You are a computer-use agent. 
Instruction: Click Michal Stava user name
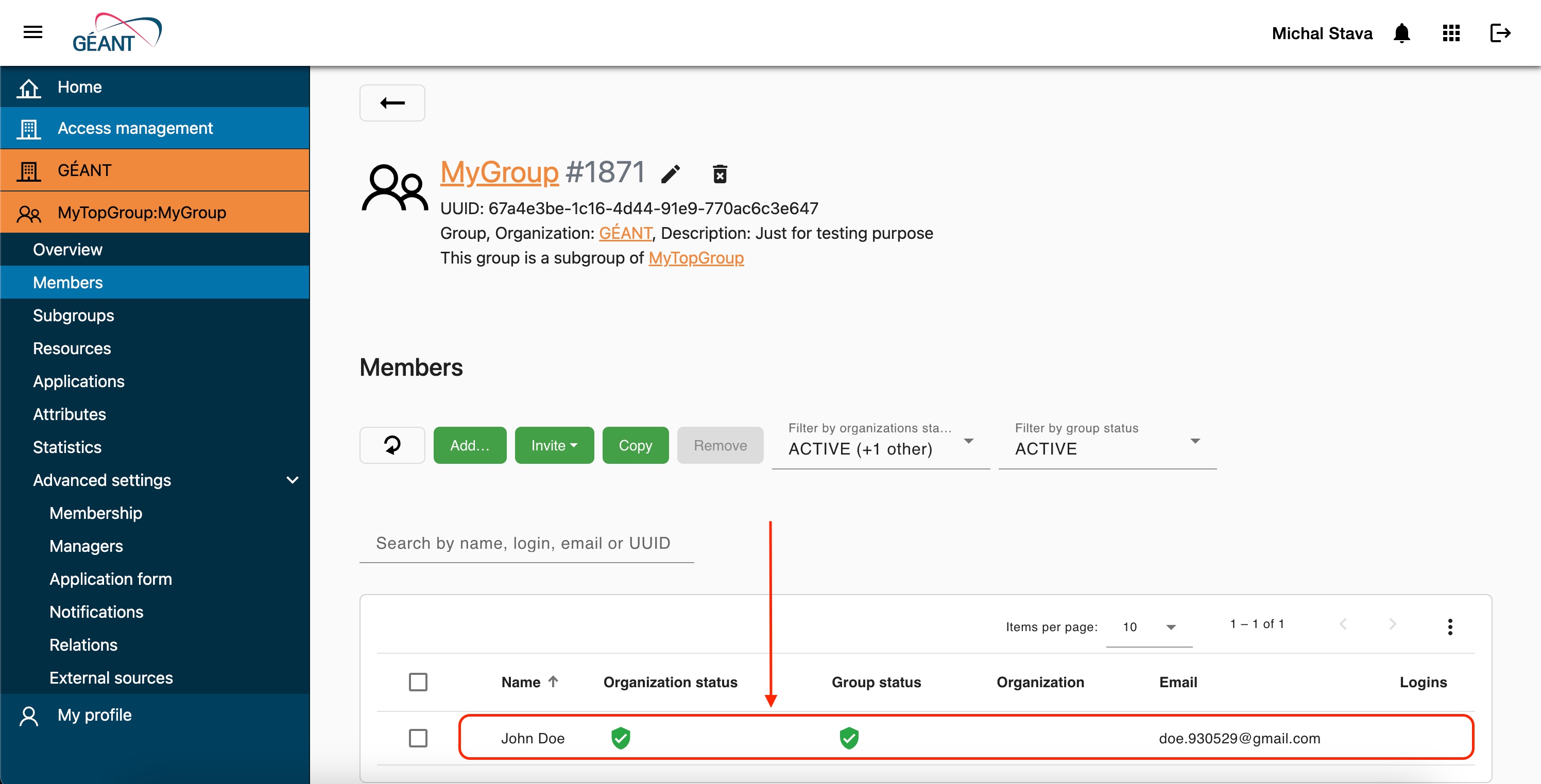point(1322,33)
